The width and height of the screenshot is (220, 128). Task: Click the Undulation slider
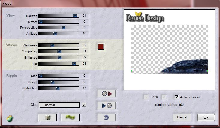pyautogui.click(x=59, y=88)
